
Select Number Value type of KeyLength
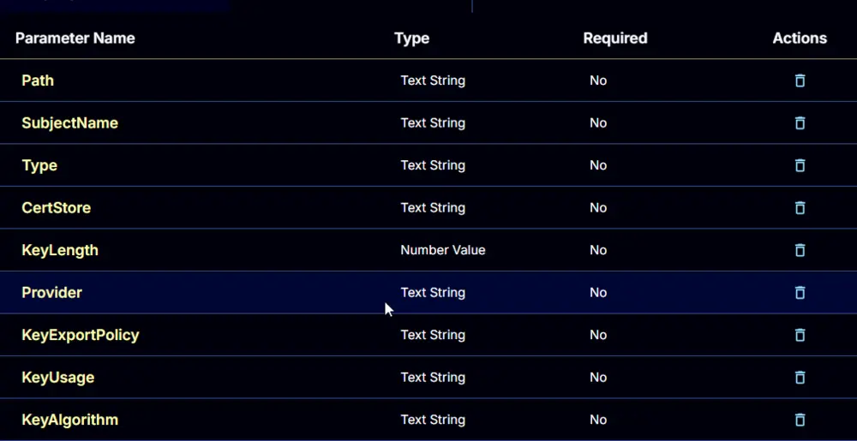click(x=443, y=250)
